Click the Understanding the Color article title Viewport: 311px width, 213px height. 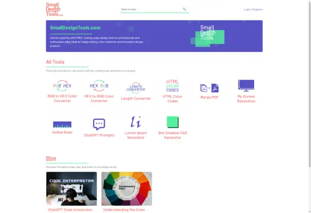[124, 210]
